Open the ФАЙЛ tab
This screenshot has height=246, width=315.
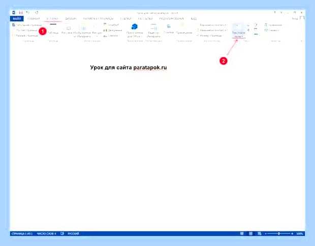17,19
